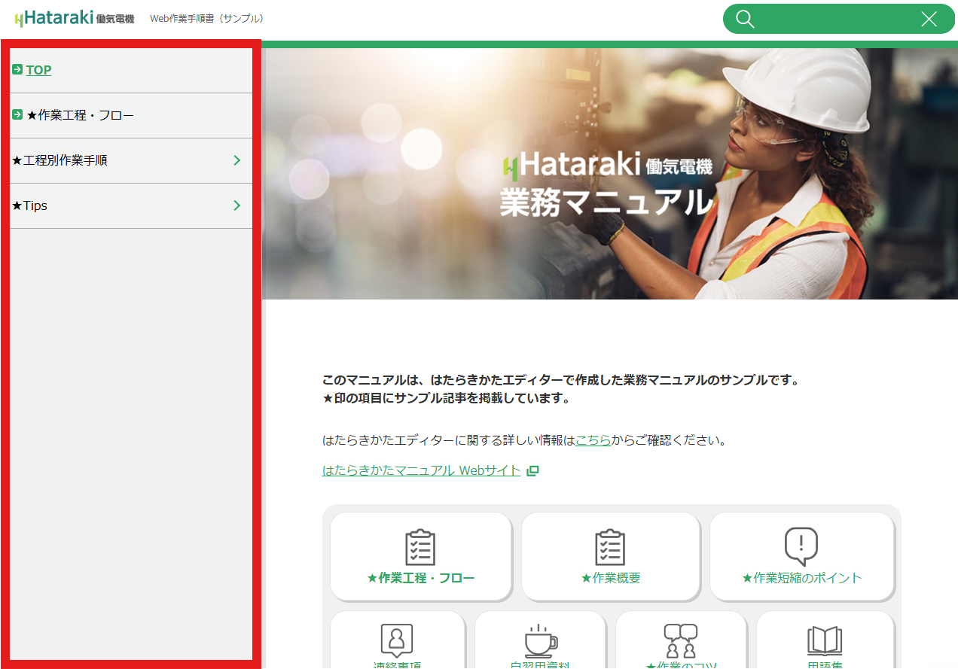Select TOP in the sidebar menu

(38, 70)
